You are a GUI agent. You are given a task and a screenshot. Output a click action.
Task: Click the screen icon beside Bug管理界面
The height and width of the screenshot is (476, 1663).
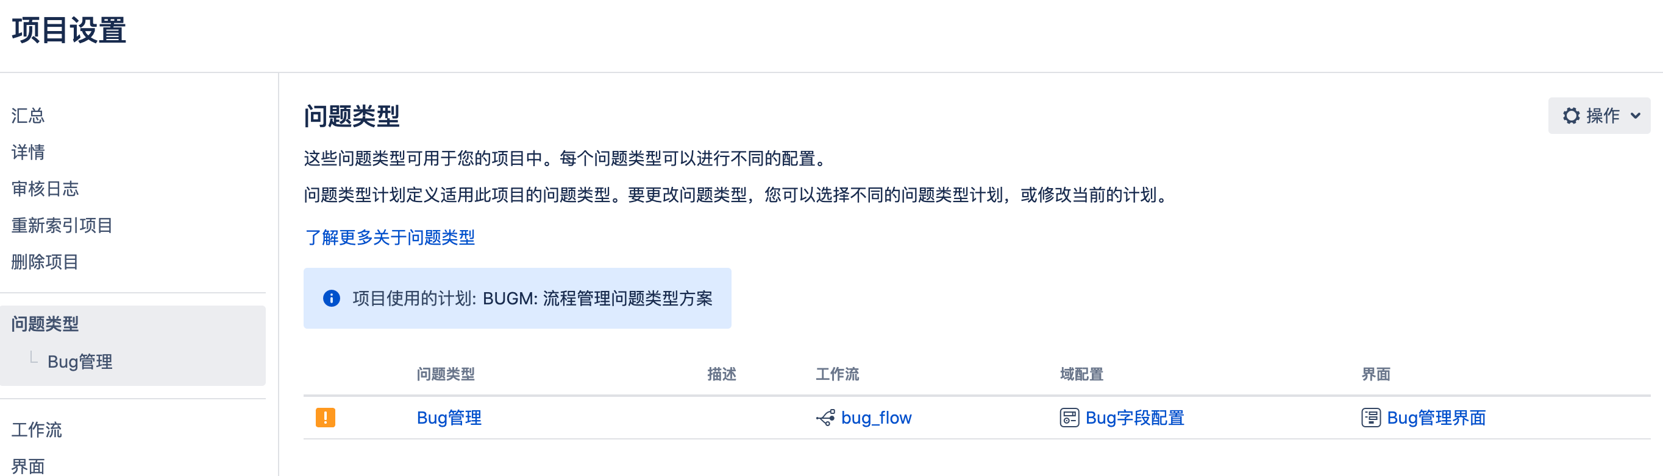point(1370,418)
